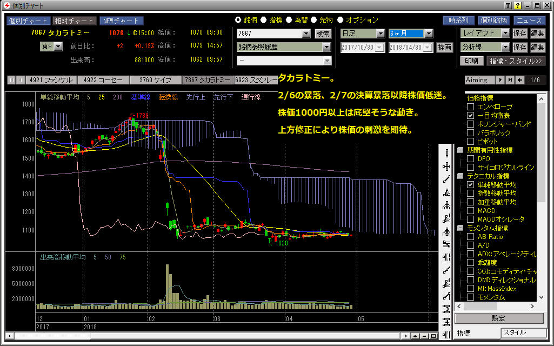Open the 日足 timeframe dropdown
The height and width of the screenshot is (346, 554).
(381, 34)
